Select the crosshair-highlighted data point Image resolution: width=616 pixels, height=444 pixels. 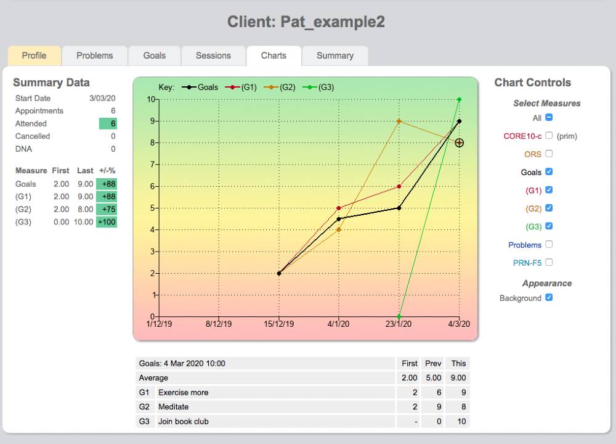(459, 142)
